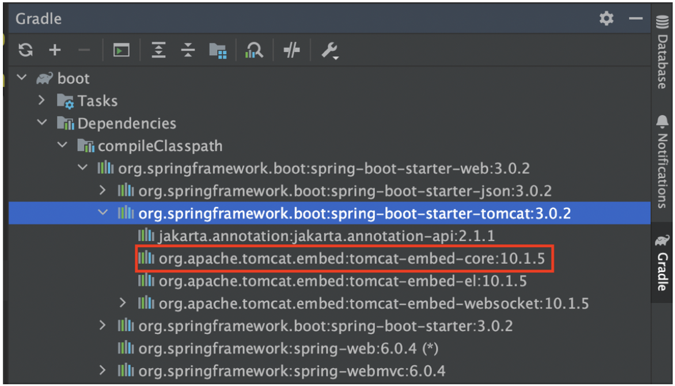The image size is (675, 386).
Task: Open the wrench build tool settings
Action: tap(330, 51)
